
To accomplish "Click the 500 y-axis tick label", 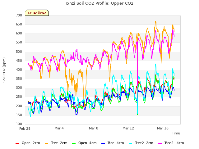I will pyautogui.click(x=19, y=52).
